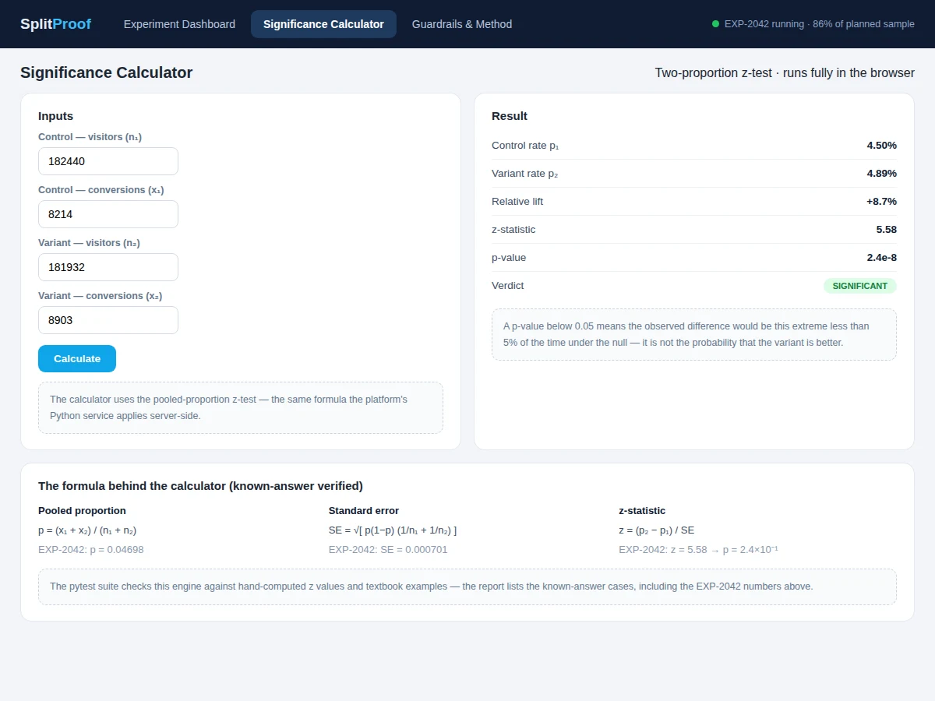Viewport: 935px width, 701px height.
Task: Click the SIGNIFICANT verdict badge
Action: tap(860, 286)
